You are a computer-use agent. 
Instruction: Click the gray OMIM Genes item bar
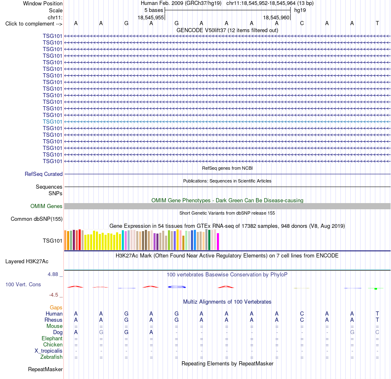227,206
